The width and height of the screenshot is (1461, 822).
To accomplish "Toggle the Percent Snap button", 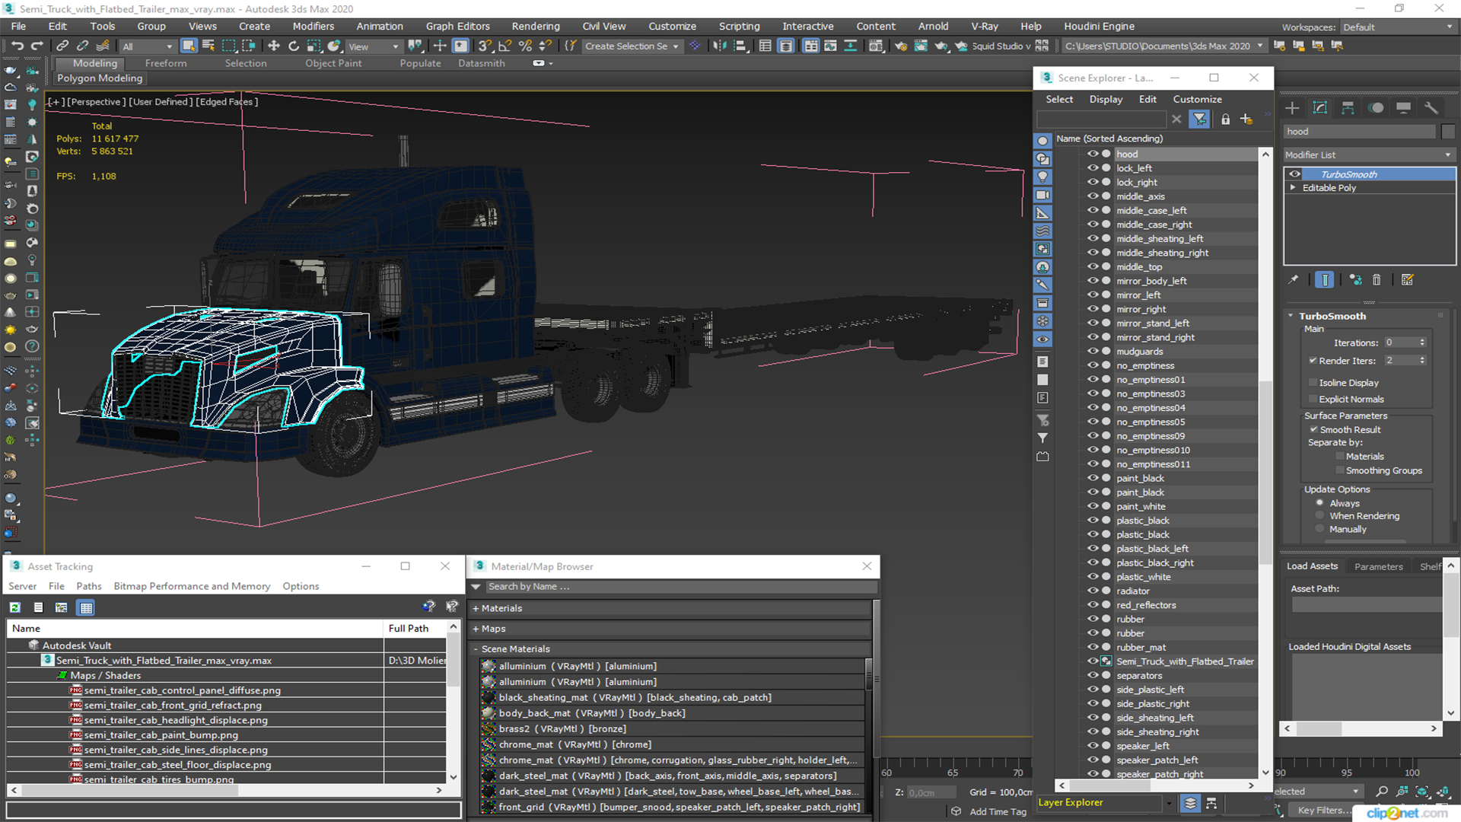I will coord(525,46).
